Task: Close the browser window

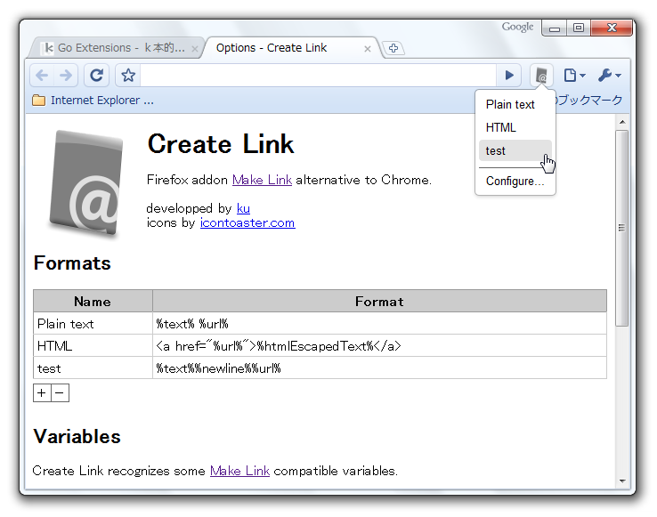Action: tap(612, 28)
